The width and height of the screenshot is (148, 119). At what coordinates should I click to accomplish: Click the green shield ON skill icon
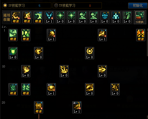[x=13, y=53]
